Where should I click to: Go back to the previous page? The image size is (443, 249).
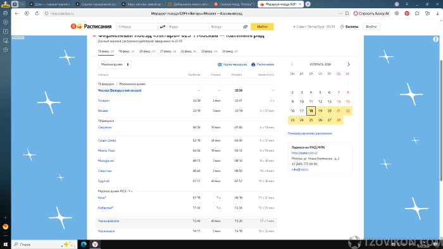pos(16,13)
